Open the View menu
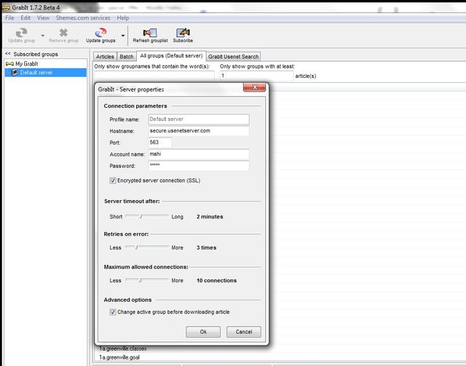This screenshot has width=466, height=366. point(43,17)
